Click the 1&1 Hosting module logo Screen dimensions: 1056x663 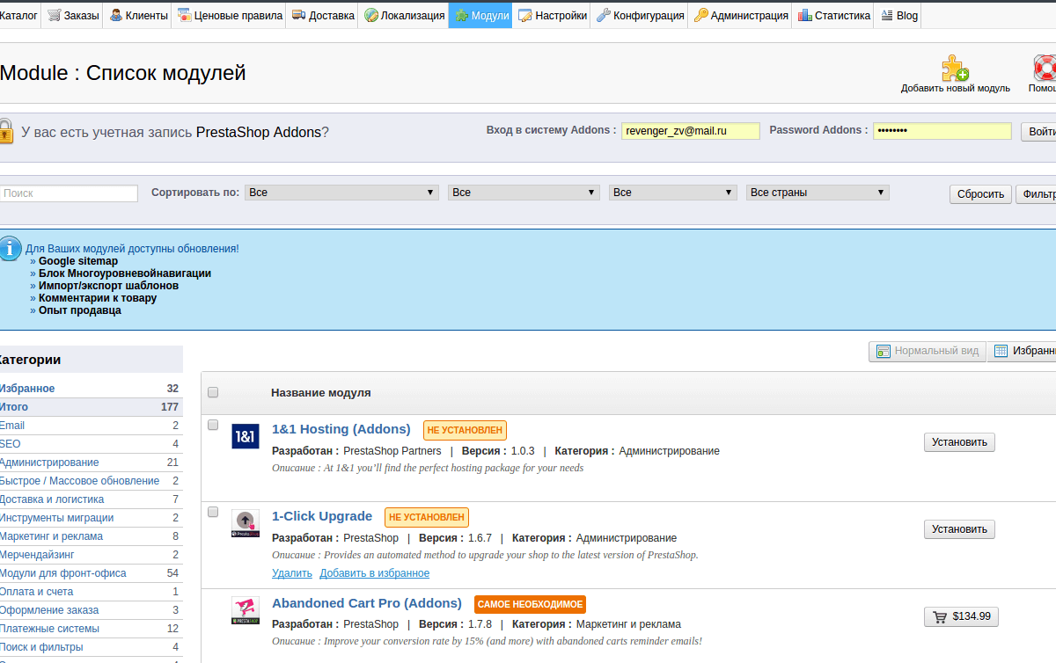246,436
